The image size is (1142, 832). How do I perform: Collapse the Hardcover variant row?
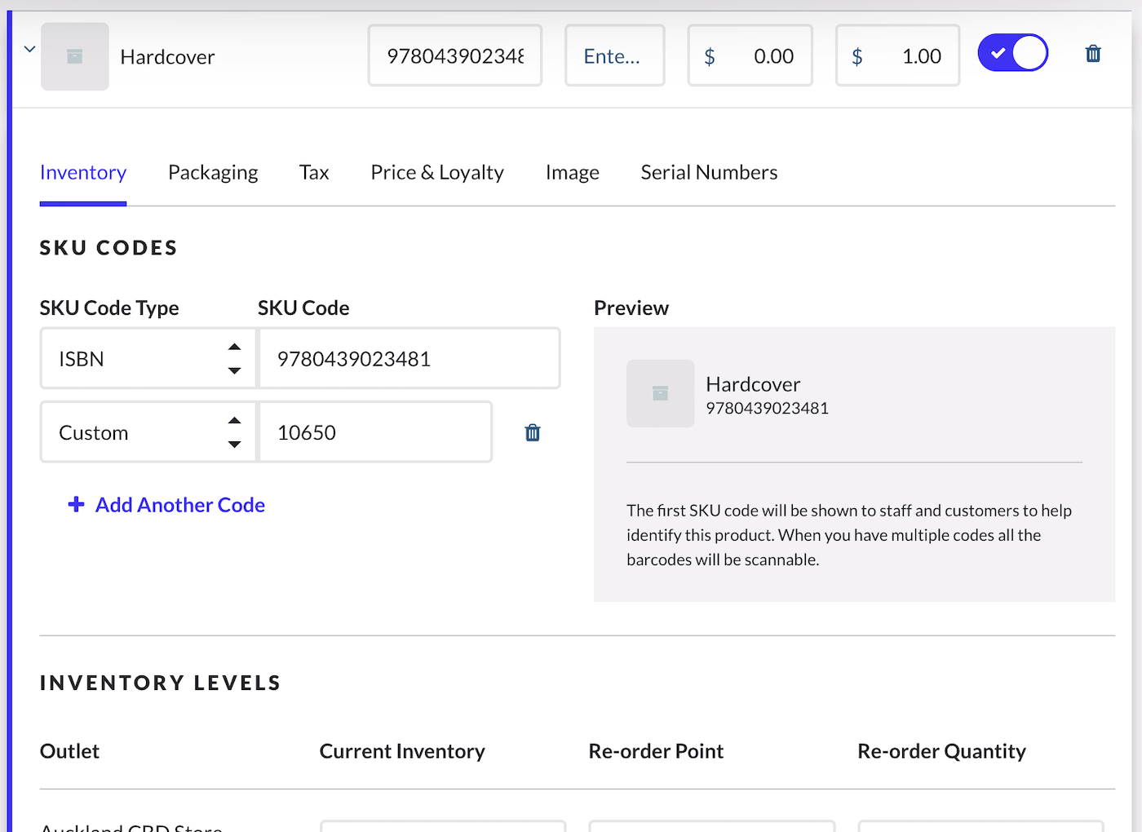(29, 50)
